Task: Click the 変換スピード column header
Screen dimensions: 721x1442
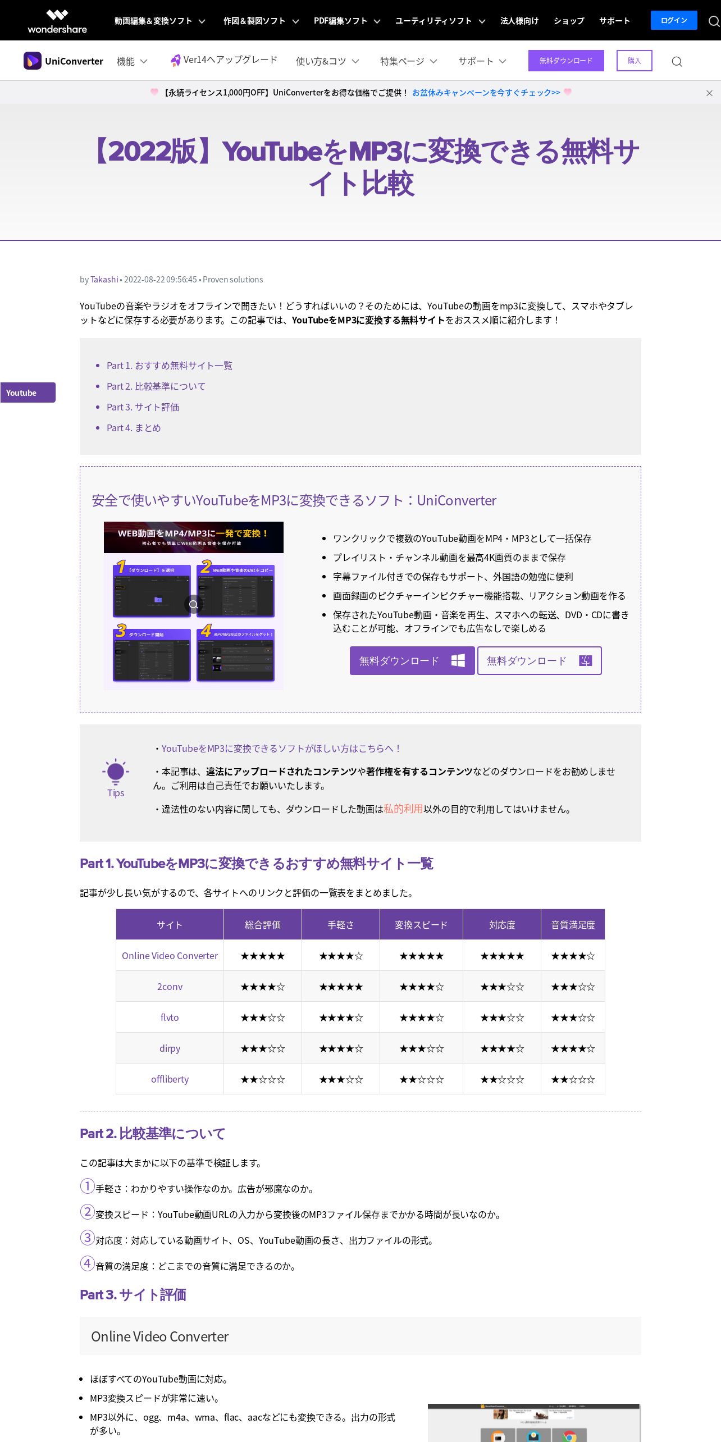Action: pyautogui.click(x=421, y=924)
